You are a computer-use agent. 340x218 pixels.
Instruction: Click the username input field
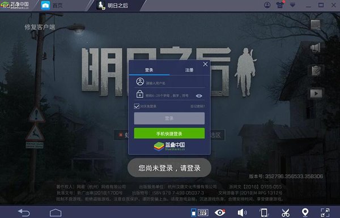pos(169,82)
